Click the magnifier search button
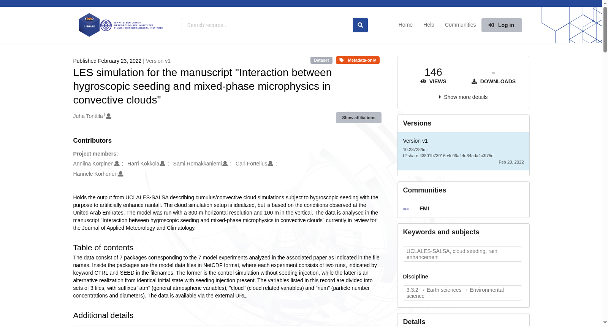The width and height of the screenshot is (608, 326). [360, 25]
